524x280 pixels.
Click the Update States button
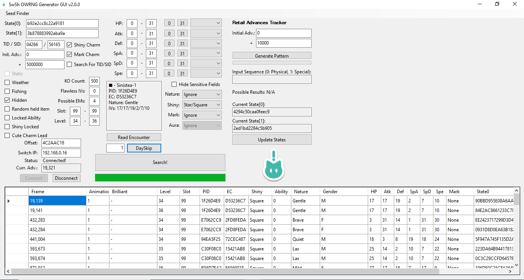(272, 140)
